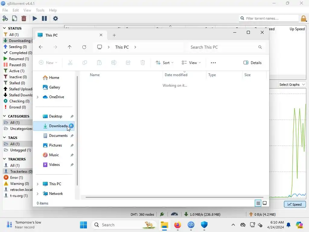Select the Seeding (0) status filter

[x=18, y=47]
